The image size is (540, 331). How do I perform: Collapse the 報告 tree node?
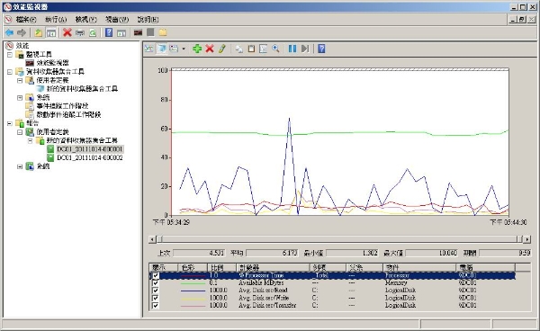[10, 123]
